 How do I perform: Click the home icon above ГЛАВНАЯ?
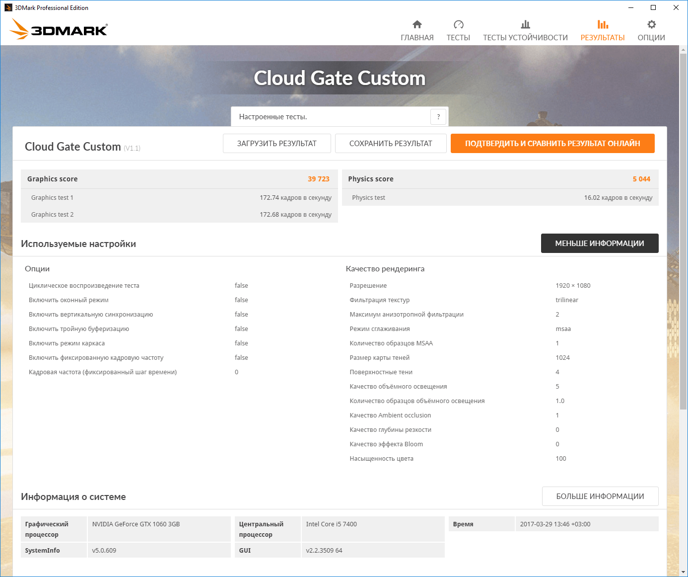tap(417, 24)
